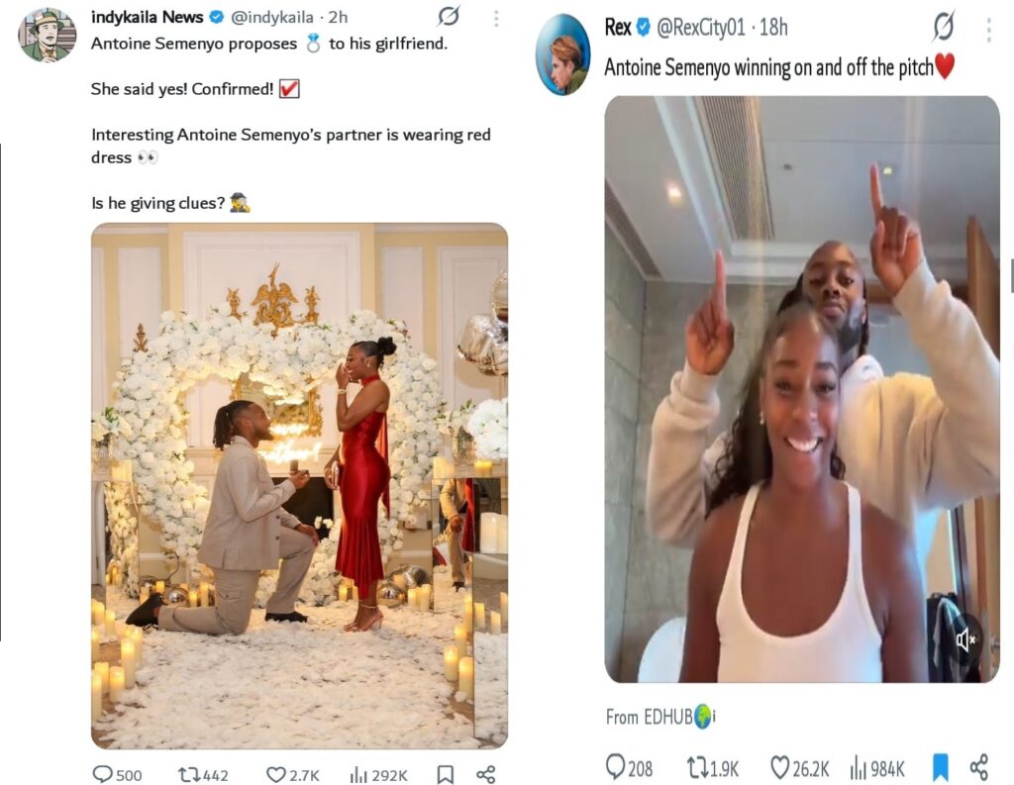
Task: Open more options on indykaila tweet
Action: point(495,18)
